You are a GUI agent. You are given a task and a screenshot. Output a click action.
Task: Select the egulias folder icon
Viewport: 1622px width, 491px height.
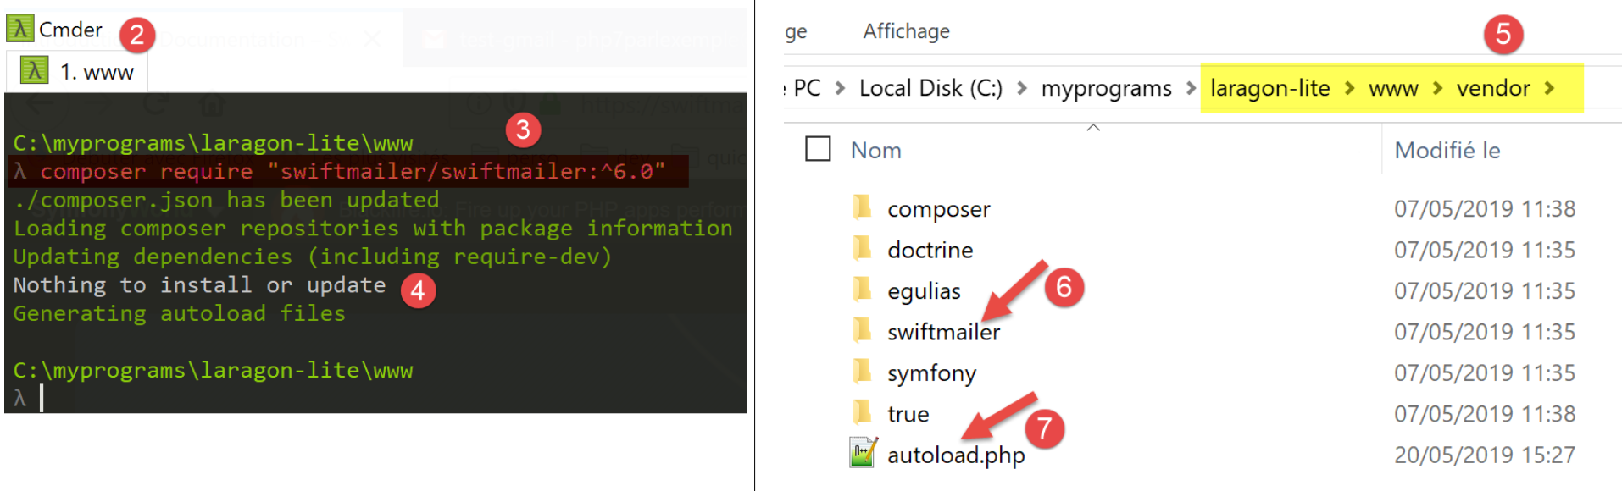pos(862,290)
